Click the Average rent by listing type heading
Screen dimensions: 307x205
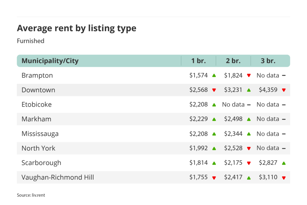click(76, 28)
